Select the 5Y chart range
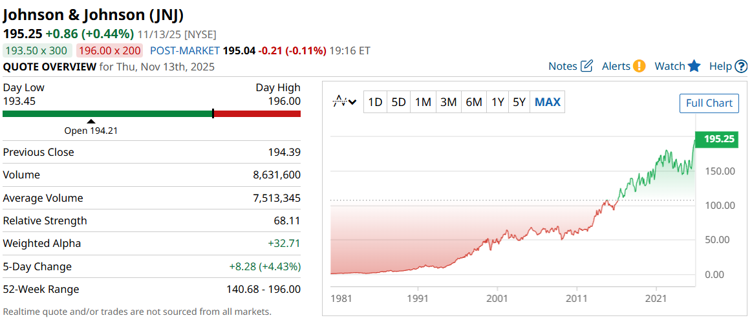The image size is (752, 320). tap(519, 102)
